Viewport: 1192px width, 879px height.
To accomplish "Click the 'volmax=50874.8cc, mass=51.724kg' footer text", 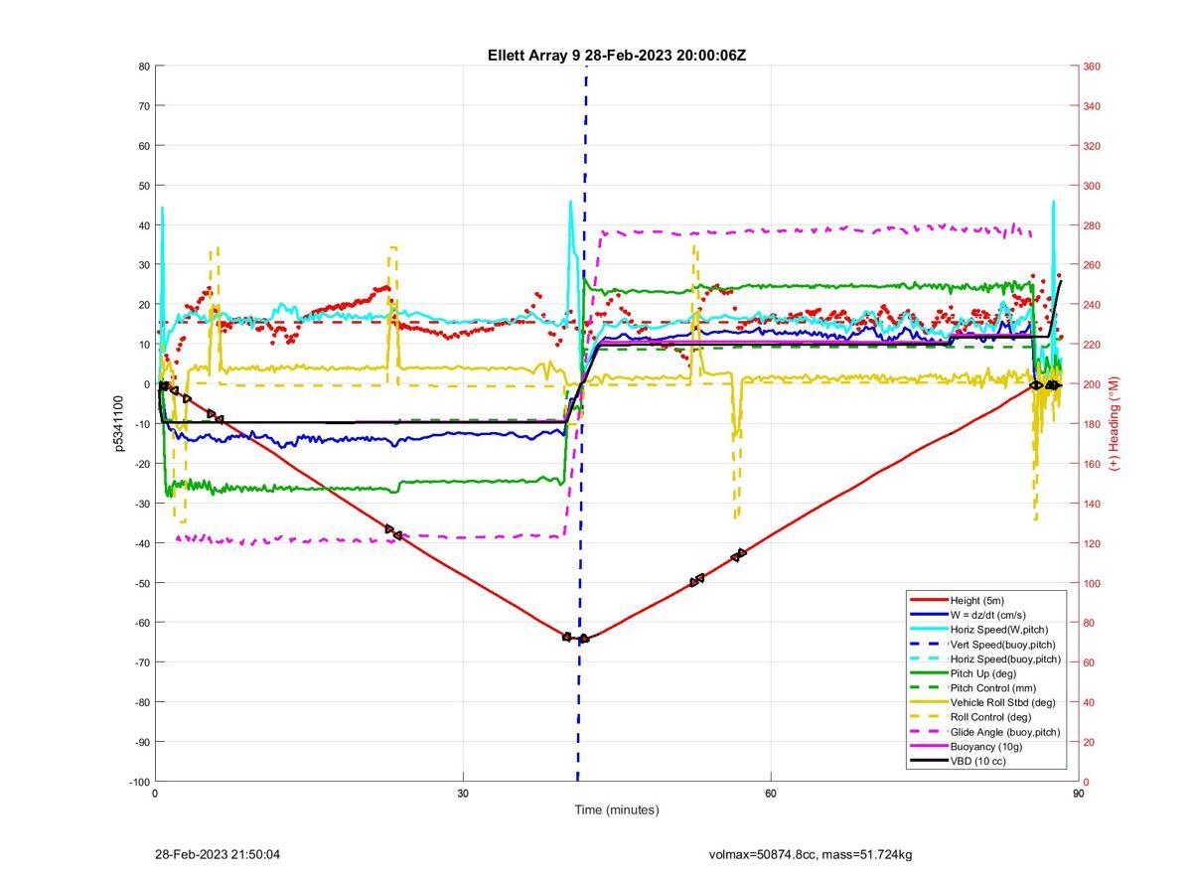I will coord(811,854).
